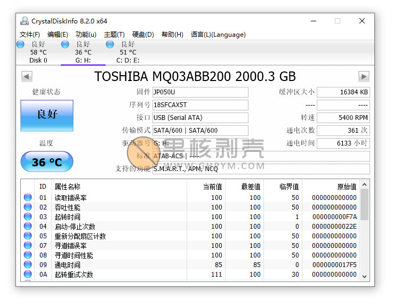Click the down arrow of the attribute list scrollbar
This screenshot has width=393, height=306.
[364, 277]
